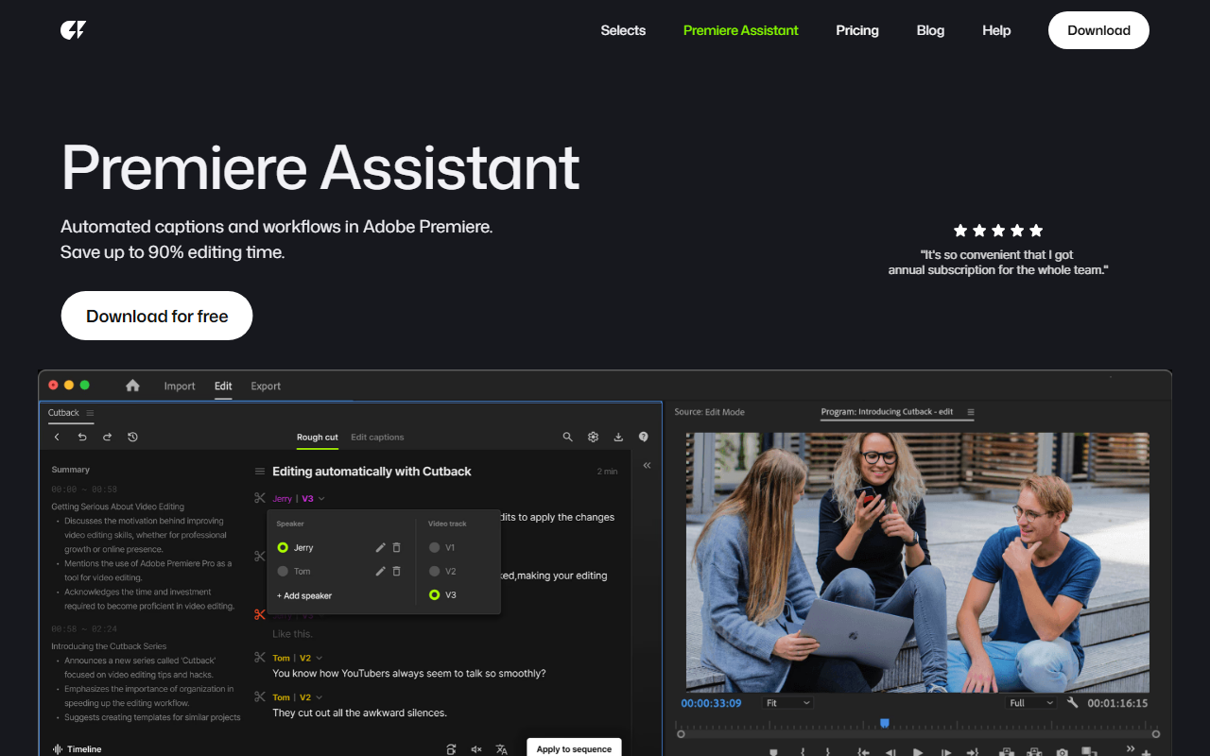Open the Timeline section at panel bottom

click(78, 749)
